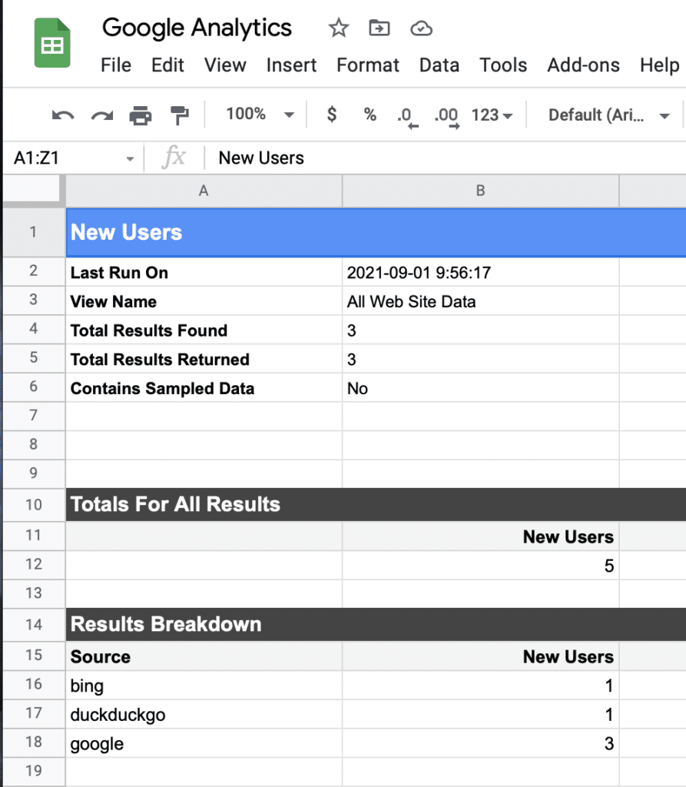The image size is (686, 787).
Task: Open the Add-ons menu
Action: (584, 65)
